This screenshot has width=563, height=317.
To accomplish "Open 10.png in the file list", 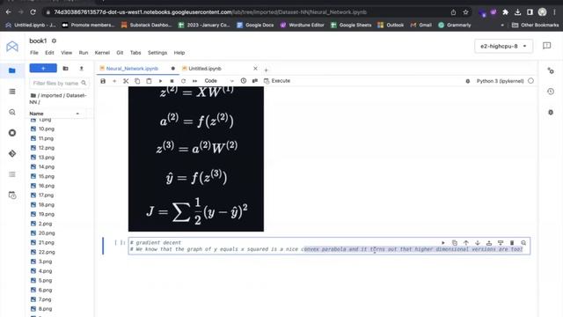I will (47, 129).
